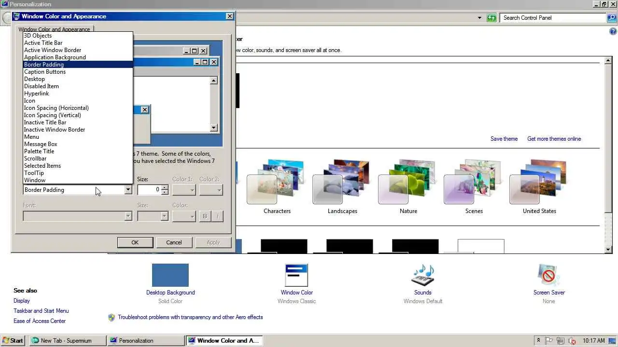618x347 pixels.
Task: Choose Icon Spacing (Vertical) entry
Action: [78, 115]
